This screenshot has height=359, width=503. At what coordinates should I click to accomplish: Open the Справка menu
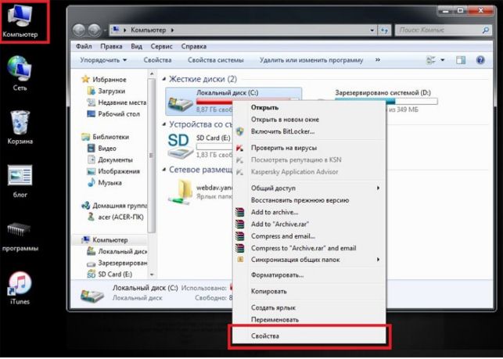click(193, 46)
